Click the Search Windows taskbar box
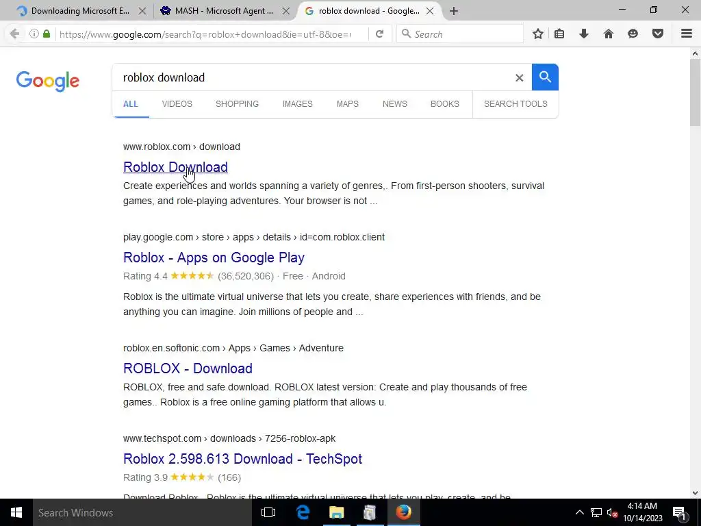Screen dimensions: 701x526 [141, 512]
